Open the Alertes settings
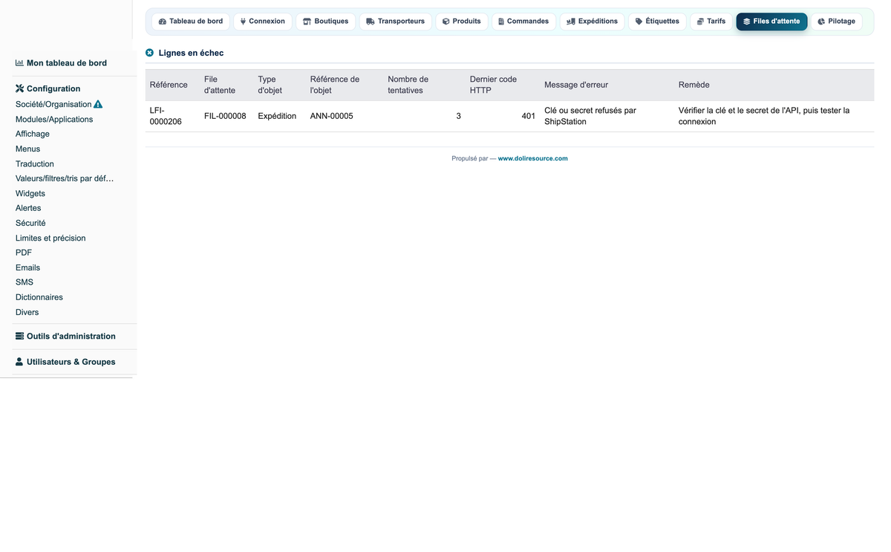 [28, 208]
